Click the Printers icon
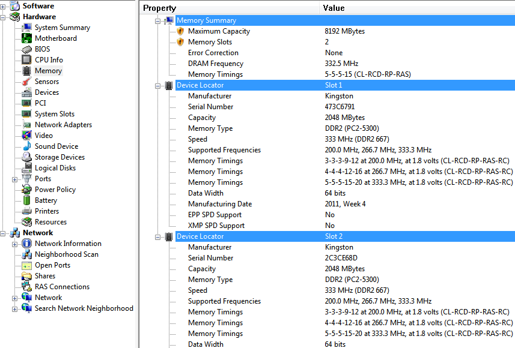This screenshot has height=348, width=515. pyautogui.click(x=26, y=211)
